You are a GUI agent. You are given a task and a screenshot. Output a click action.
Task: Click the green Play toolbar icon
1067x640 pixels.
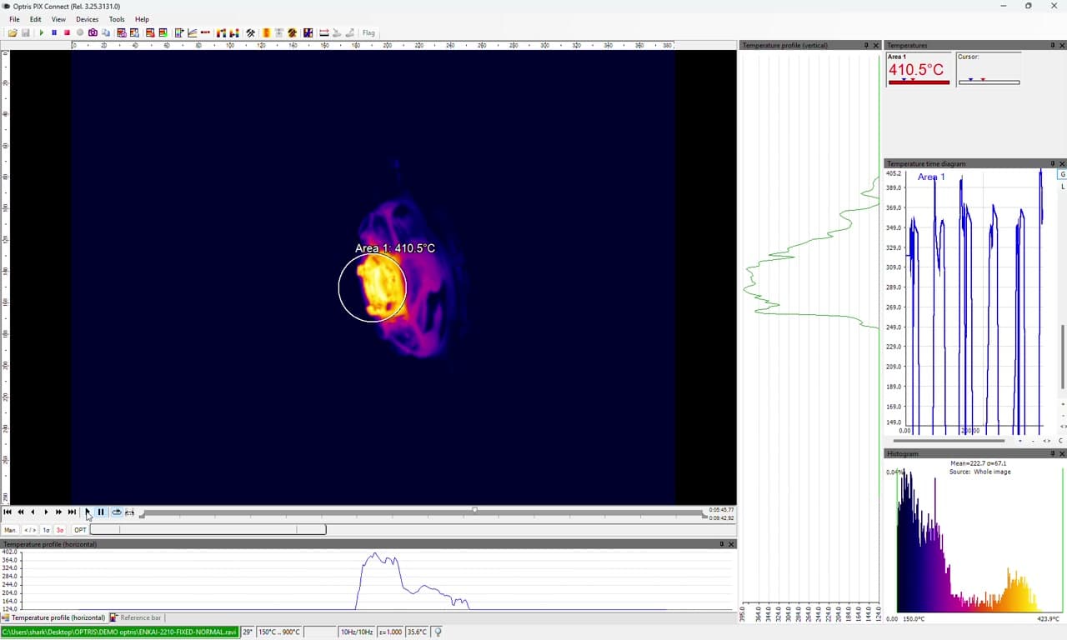pyautogui.click(x=41, y=33)
